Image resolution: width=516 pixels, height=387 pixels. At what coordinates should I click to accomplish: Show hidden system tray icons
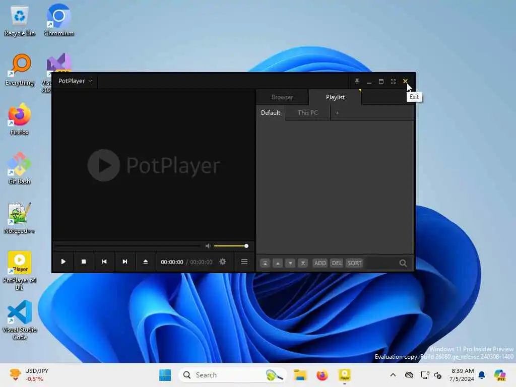point(393,375)
